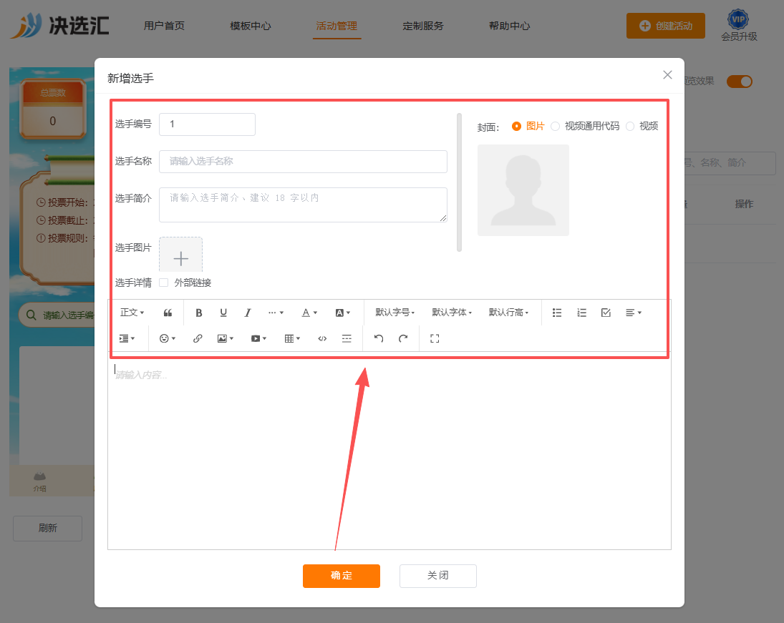Click the cover avatar placeholder thumbnail

(523, 190)
